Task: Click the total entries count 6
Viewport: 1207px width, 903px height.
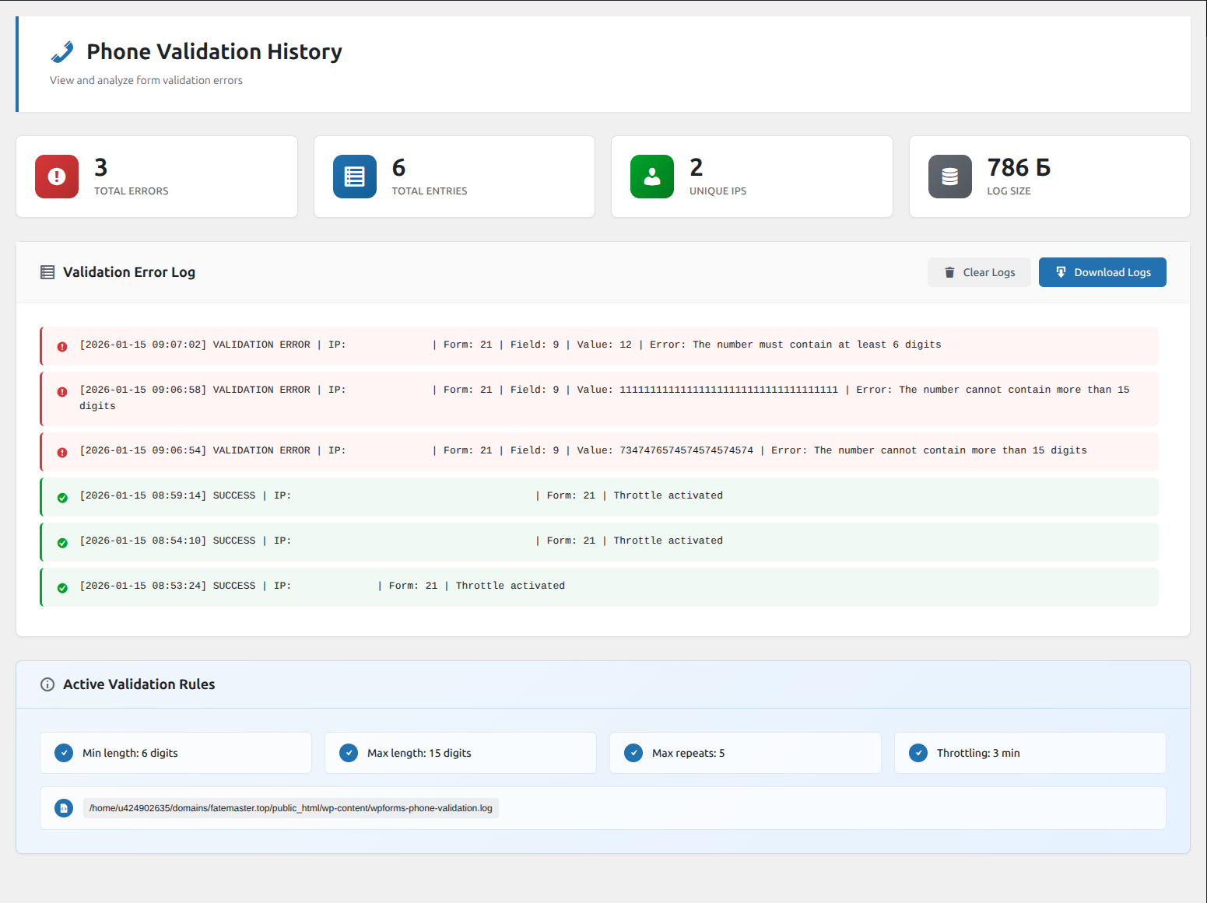Action: 399,167
